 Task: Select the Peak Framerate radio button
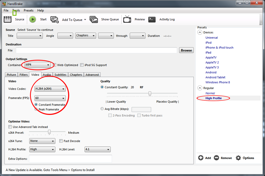[36, 109]
